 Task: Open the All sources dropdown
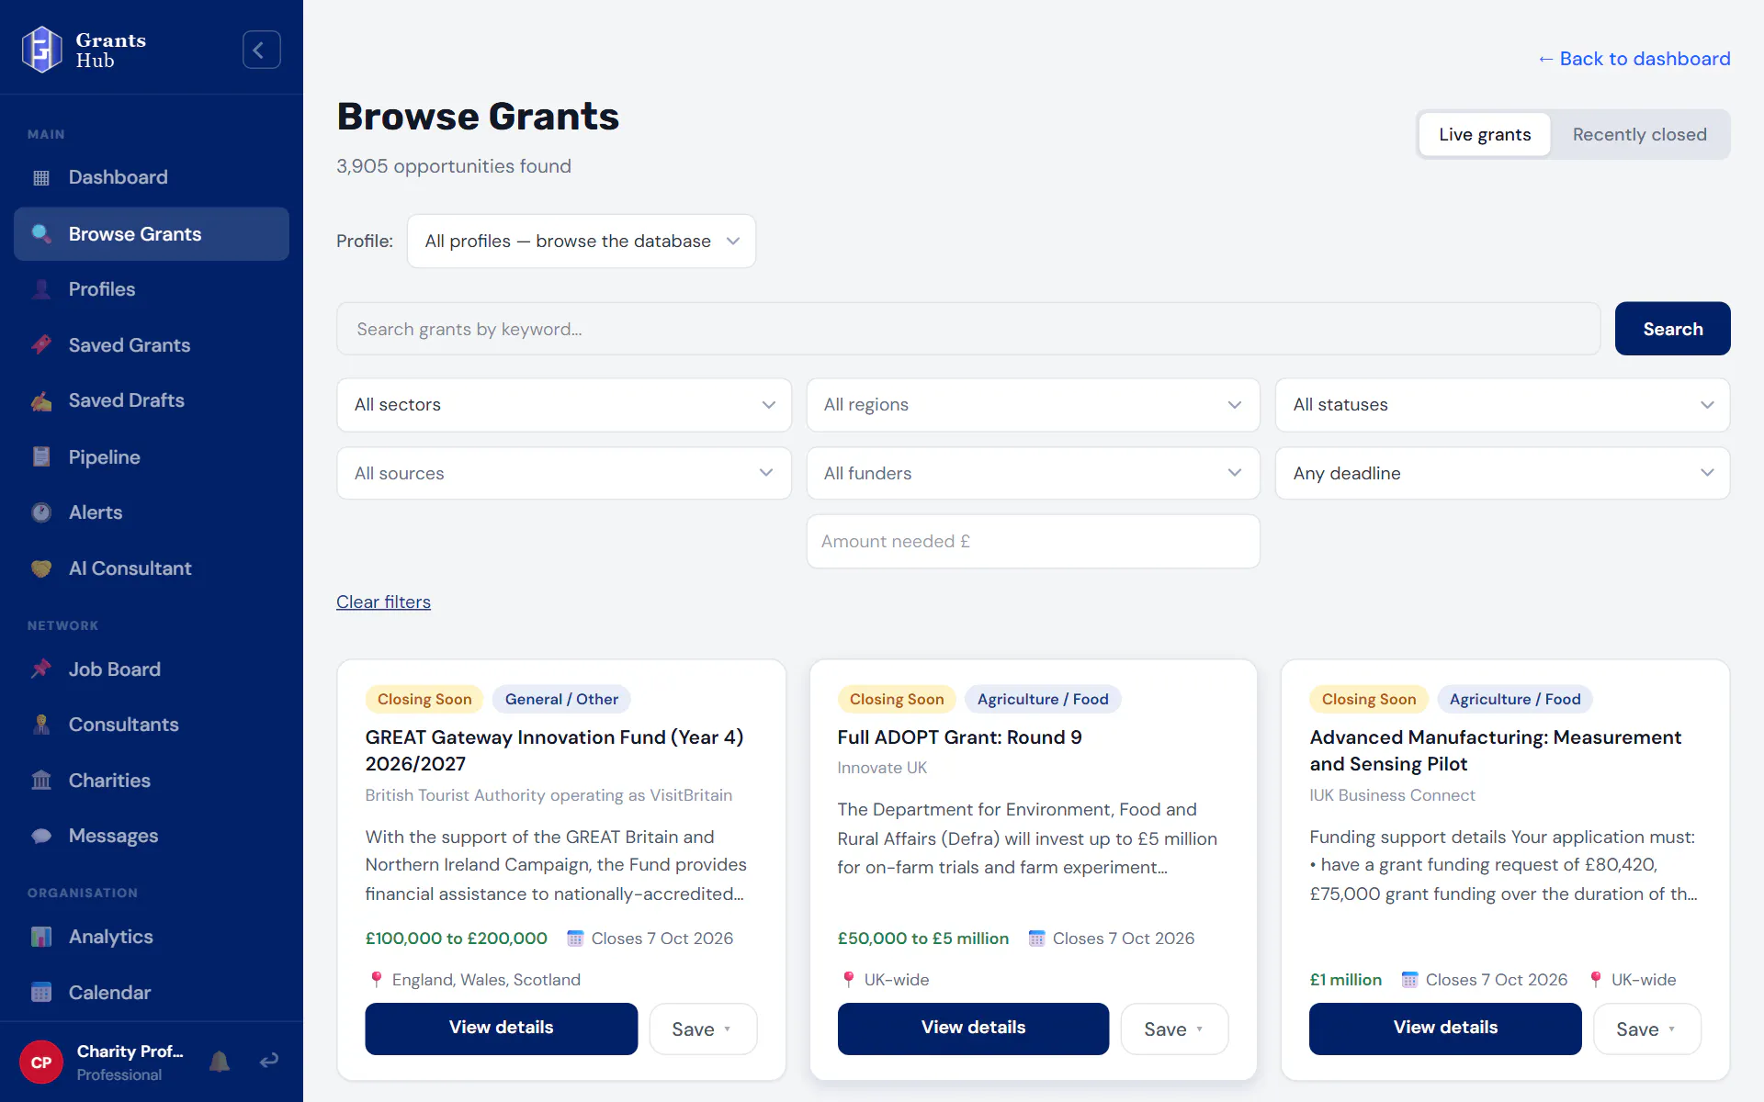tap(564, 474)
